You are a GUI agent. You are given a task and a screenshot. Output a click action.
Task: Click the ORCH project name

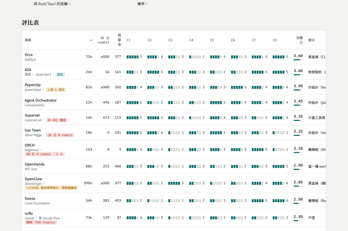click(x=30, y=145)
